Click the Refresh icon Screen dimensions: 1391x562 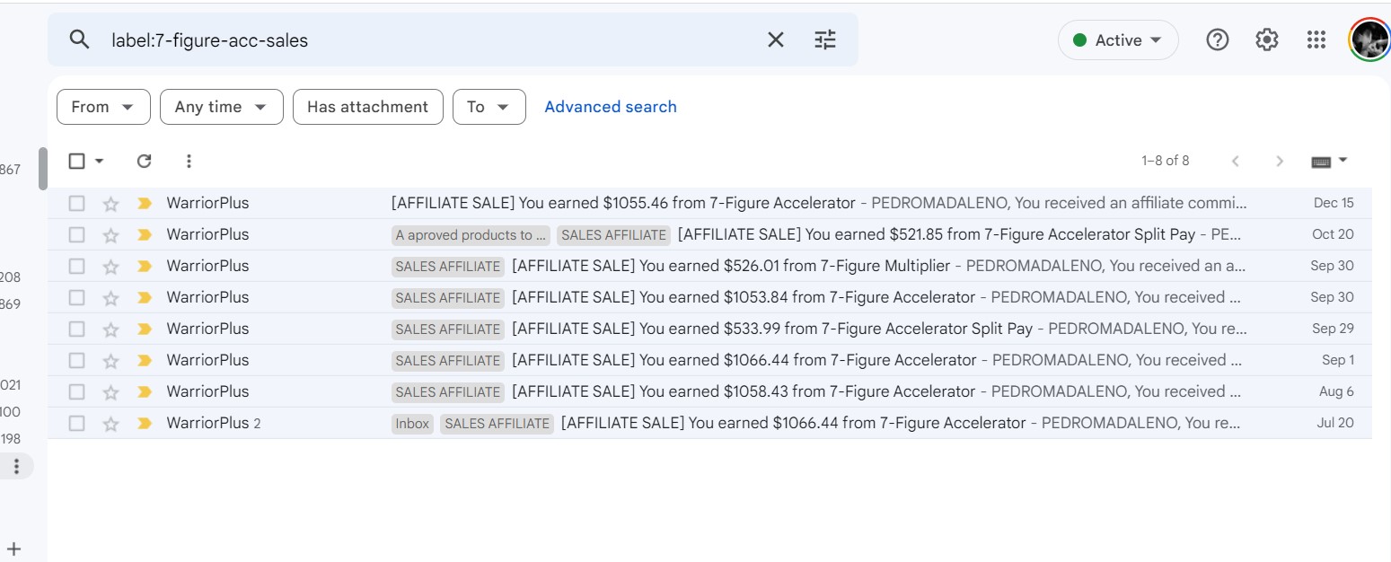coord(144,161)
